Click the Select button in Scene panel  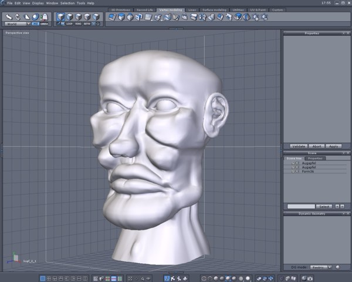[x=324, y=206]
